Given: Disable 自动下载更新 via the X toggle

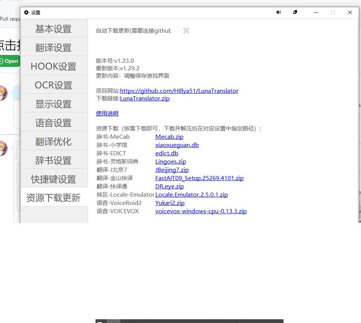Looking at the screenshot, I should point(186,31).
